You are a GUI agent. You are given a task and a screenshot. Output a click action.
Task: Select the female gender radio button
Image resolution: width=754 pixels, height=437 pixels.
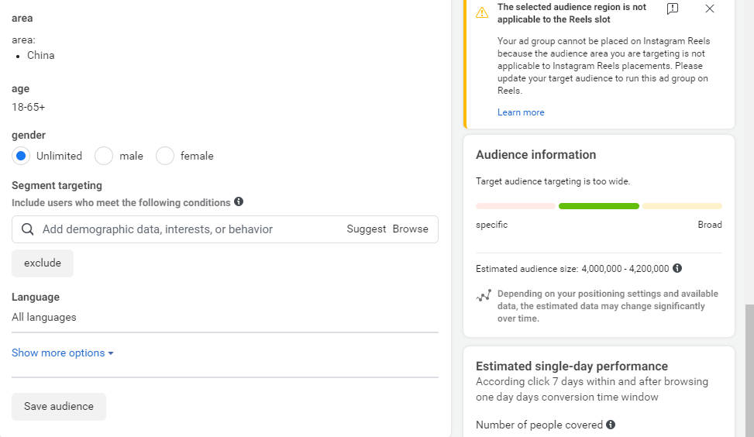(165, 156)
